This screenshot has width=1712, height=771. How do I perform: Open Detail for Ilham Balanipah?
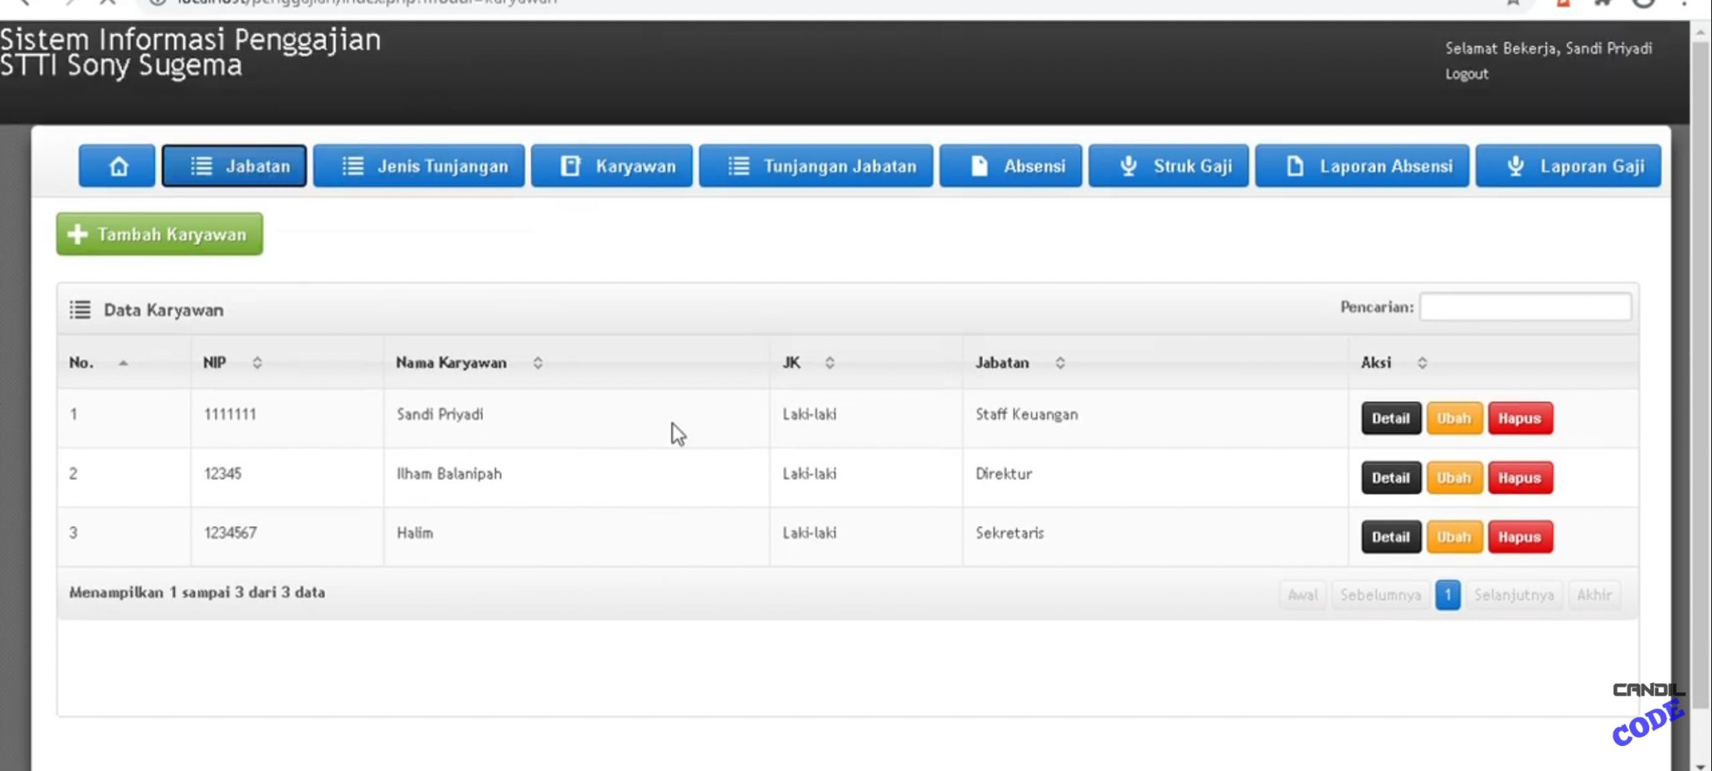coord(1390,477)
